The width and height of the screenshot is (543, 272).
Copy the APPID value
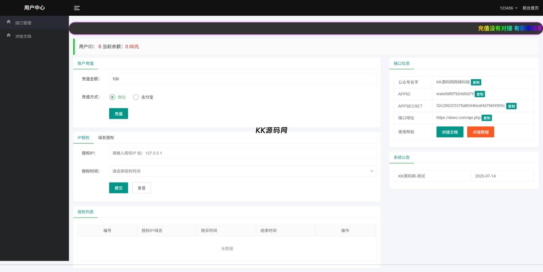pyautogui.click(x=480, y=94)
